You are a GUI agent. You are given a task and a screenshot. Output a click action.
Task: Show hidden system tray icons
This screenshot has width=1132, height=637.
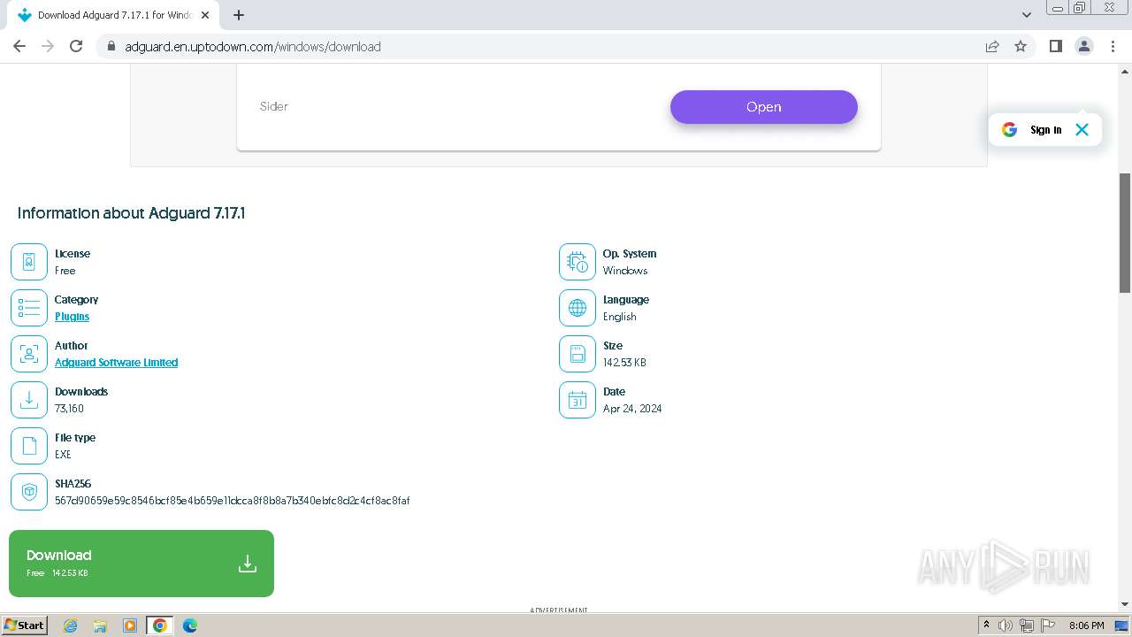click(x=986, y=625)
